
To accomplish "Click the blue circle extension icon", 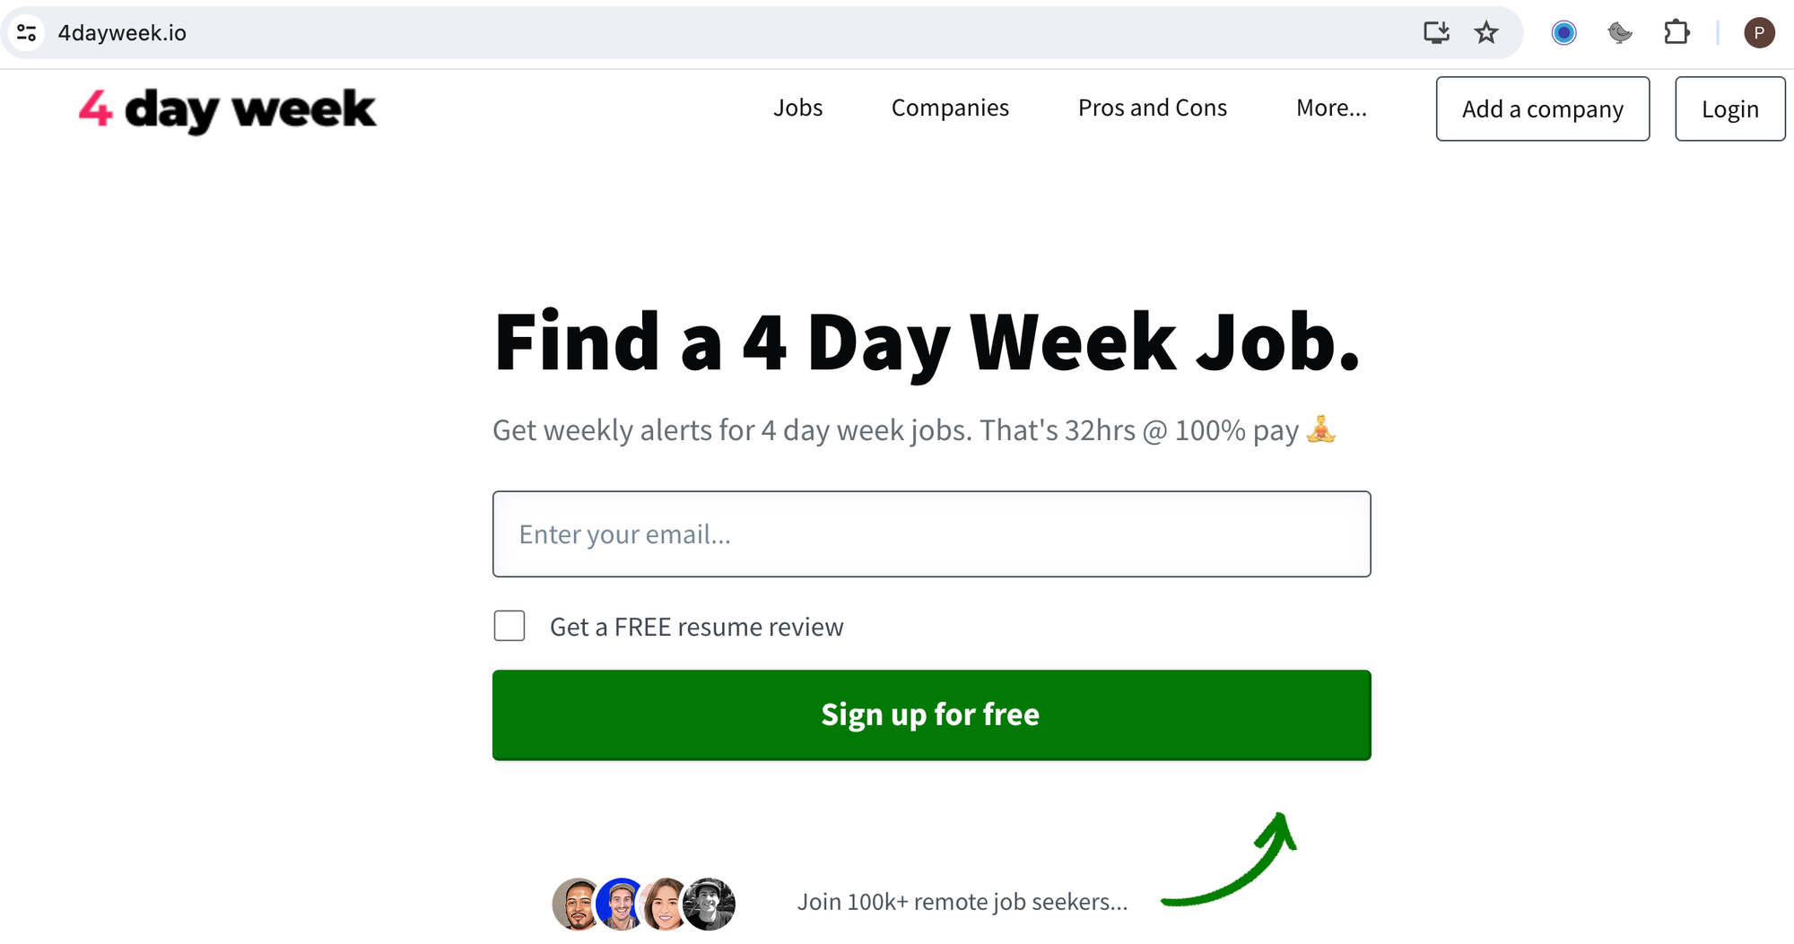I will point(1563,32).
